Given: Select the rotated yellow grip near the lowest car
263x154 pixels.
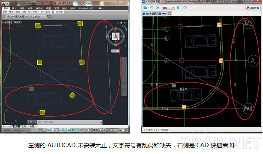Looking at the screenshot, I should (x=72, y=95).
